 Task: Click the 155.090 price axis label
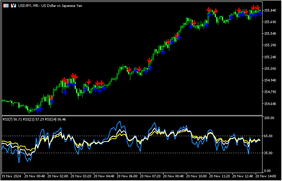point(270,69)
